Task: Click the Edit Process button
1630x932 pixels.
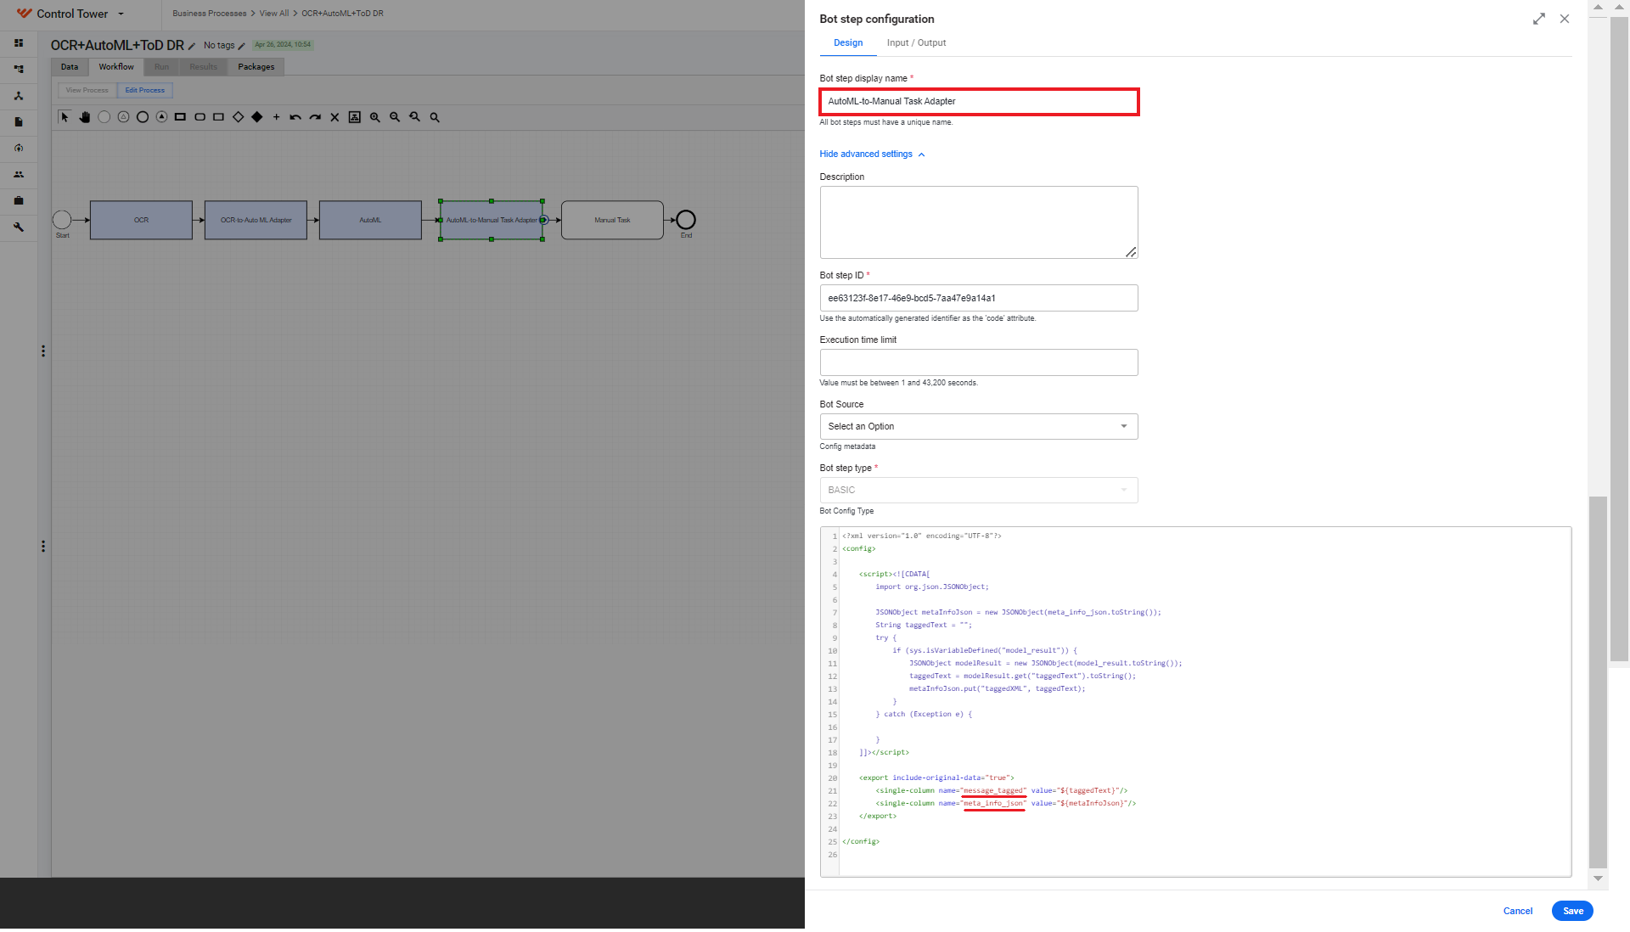Action: pos(145,90)
